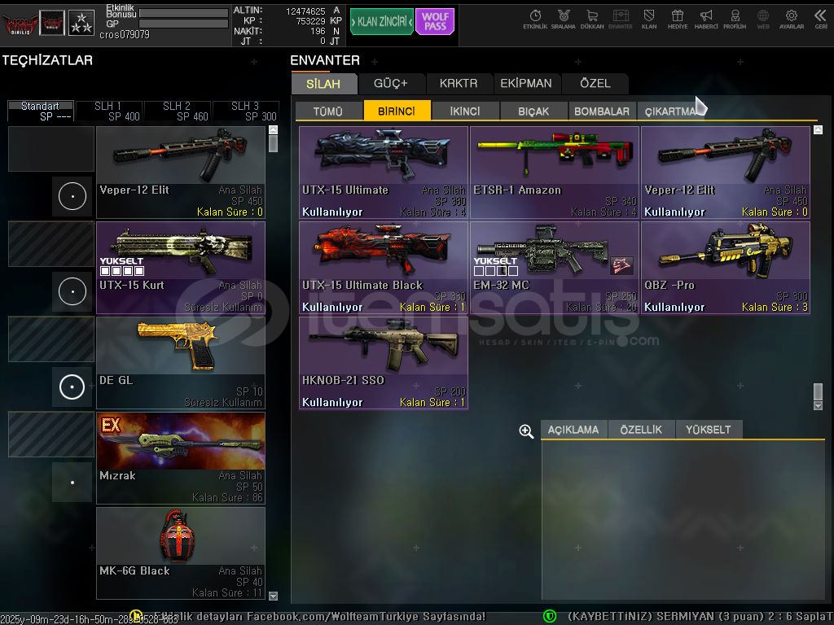Select the Çıkartma filter
The image size is (834, 625).
[x=670, y=111]
